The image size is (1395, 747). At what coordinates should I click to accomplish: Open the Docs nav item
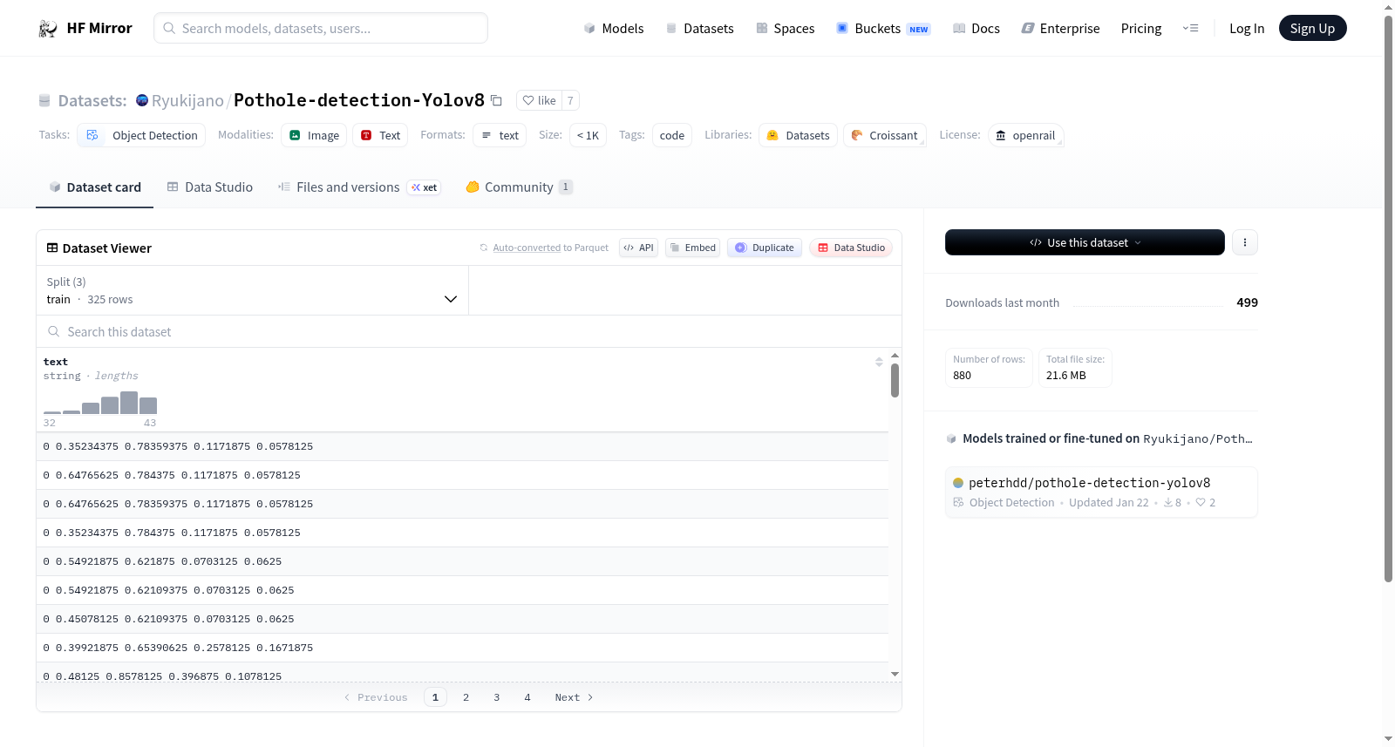pos(976,29)
